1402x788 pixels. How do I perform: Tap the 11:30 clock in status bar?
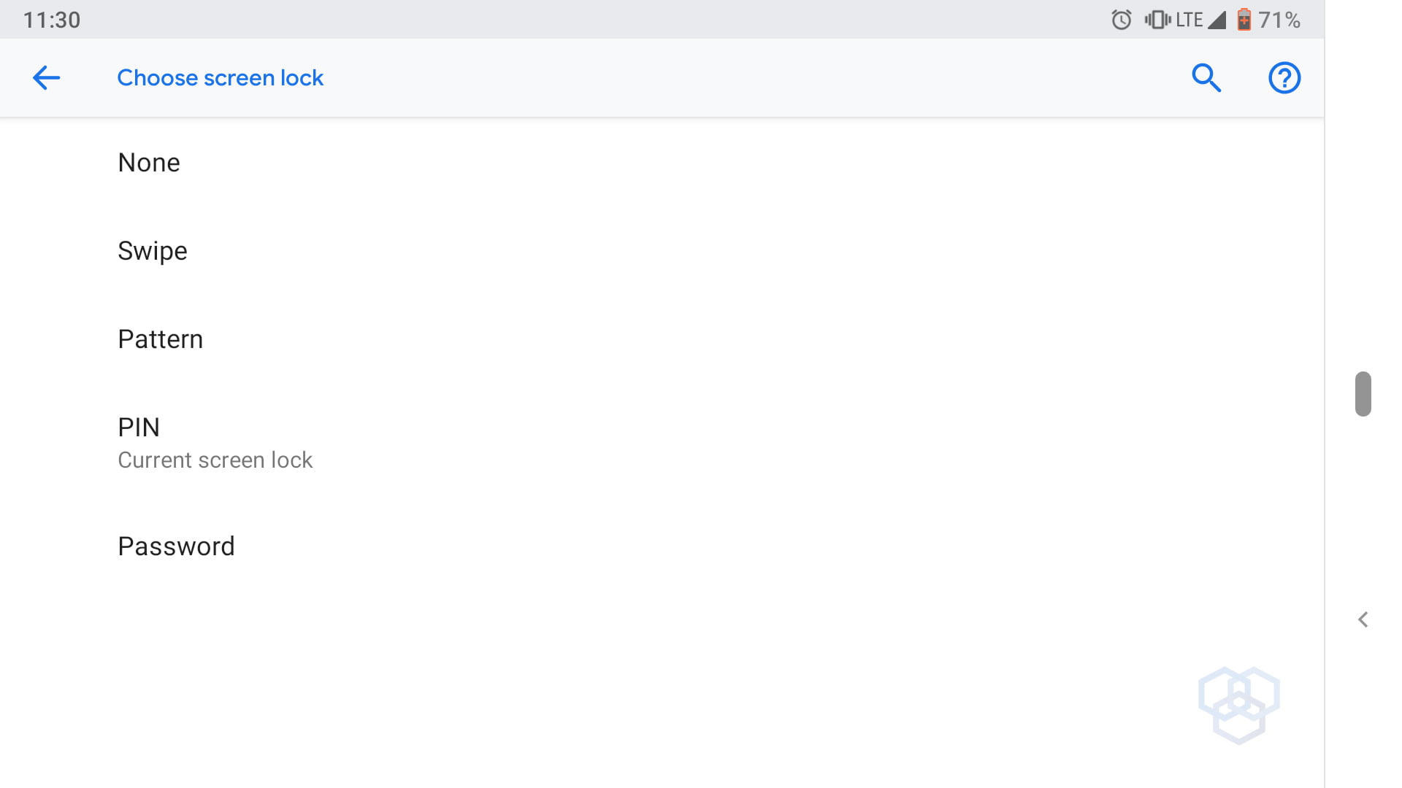[52, 20]
